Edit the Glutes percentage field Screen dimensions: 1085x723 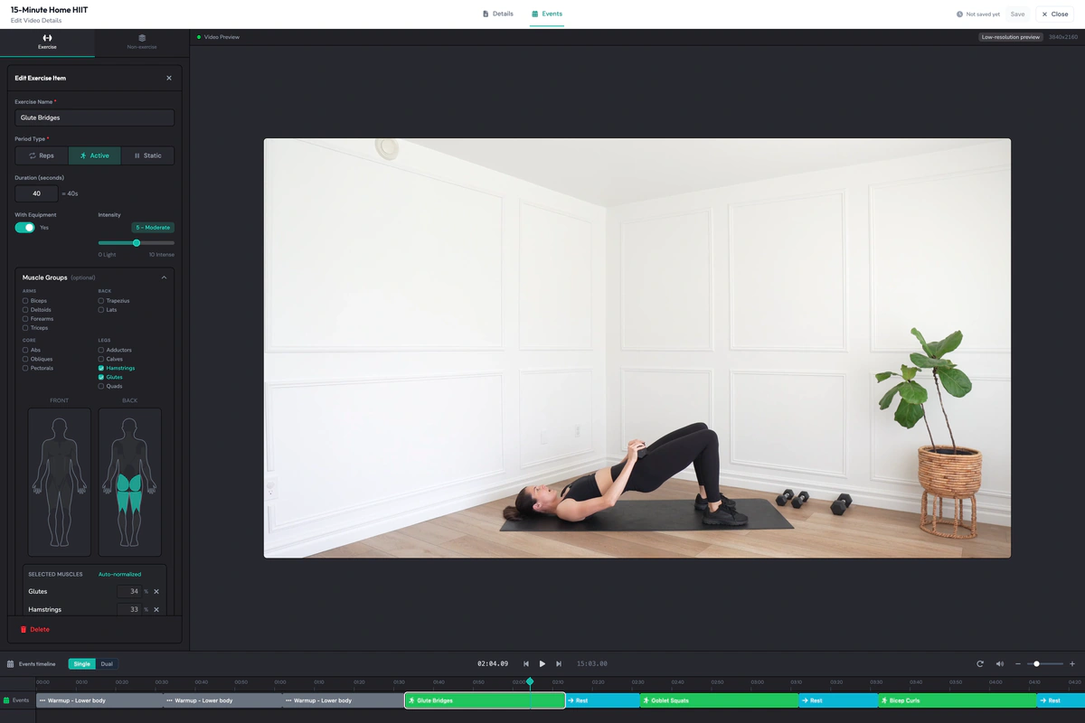pos(129,592)
